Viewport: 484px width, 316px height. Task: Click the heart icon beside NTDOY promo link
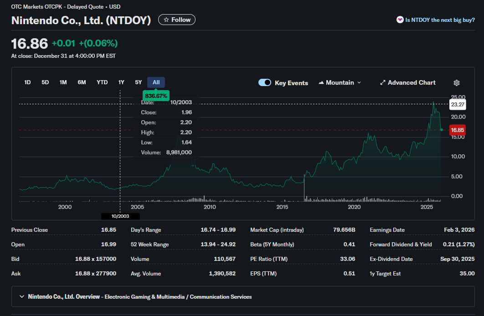pyautogui.click(x=400, y=20)
